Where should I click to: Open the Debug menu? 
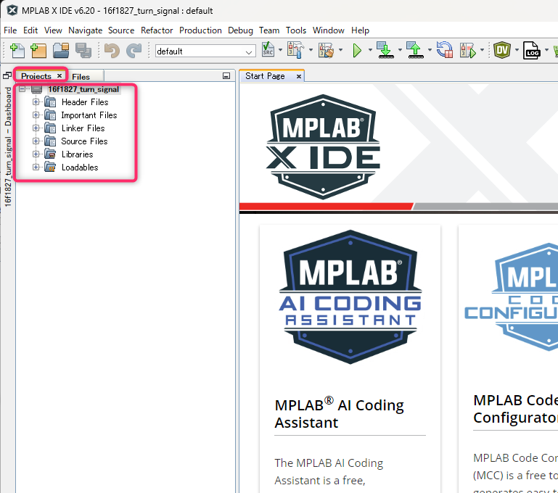click(x=241, y=30)
